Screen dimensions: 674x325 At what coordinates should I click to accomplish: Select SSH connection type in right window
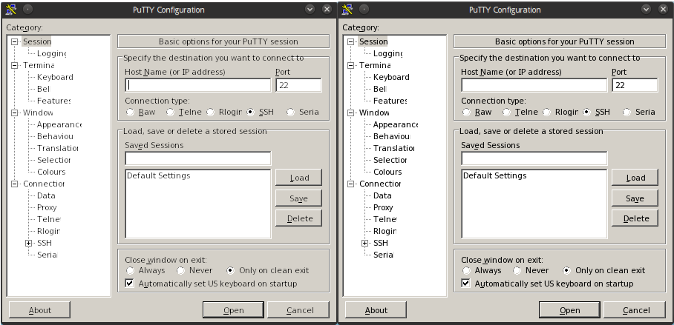coord(586,112)
